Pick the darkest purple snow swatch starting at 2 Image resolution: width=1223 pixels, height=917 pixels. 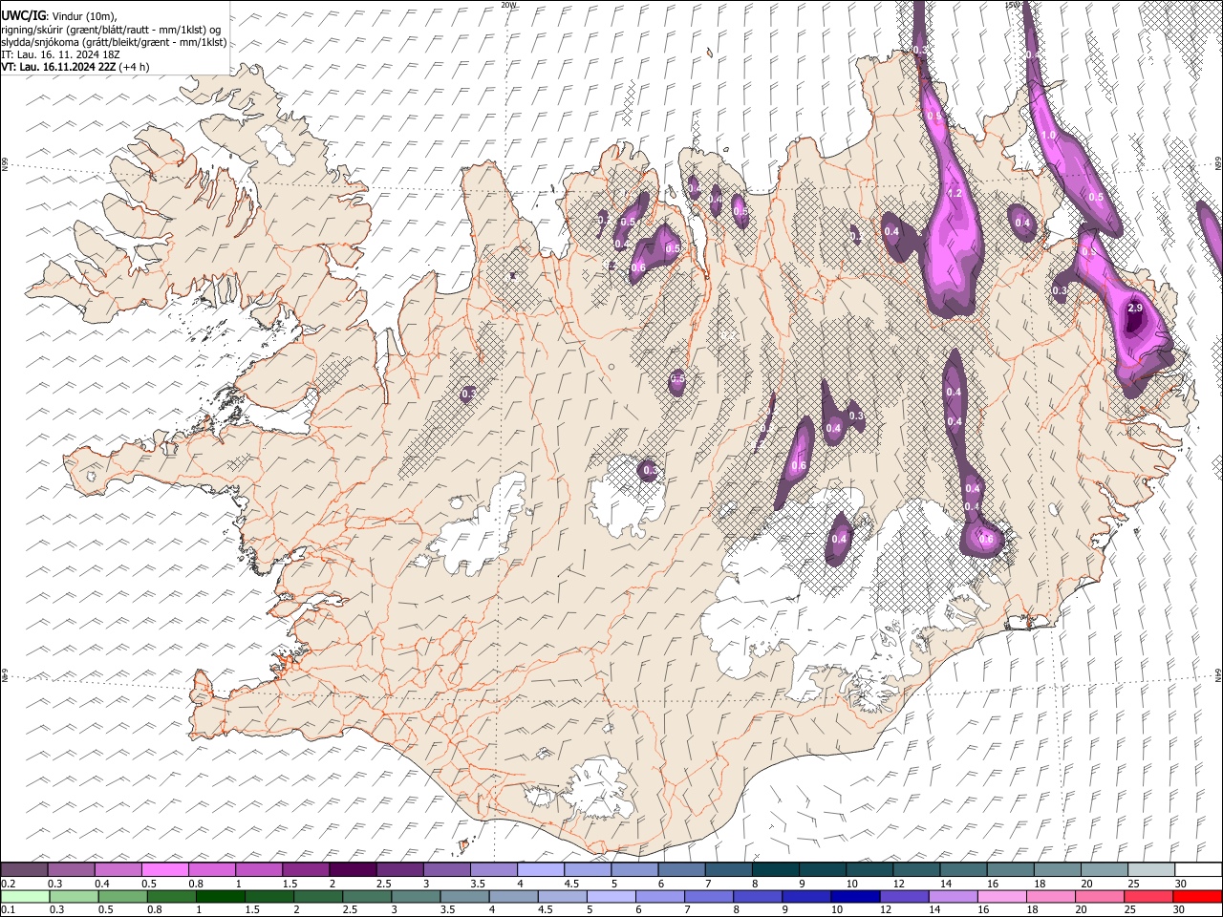click(353, 869)
